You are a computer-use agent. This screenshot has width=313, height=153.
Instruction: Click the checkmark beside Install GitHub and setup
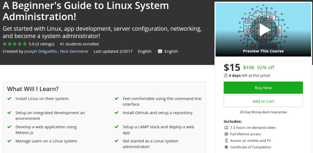click(116, 113)
